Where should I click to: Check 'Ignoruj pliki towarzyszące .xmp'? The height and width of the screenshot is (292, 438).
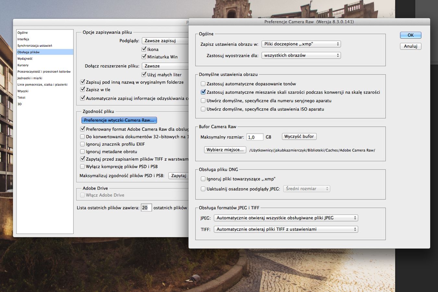pos(203,179)
